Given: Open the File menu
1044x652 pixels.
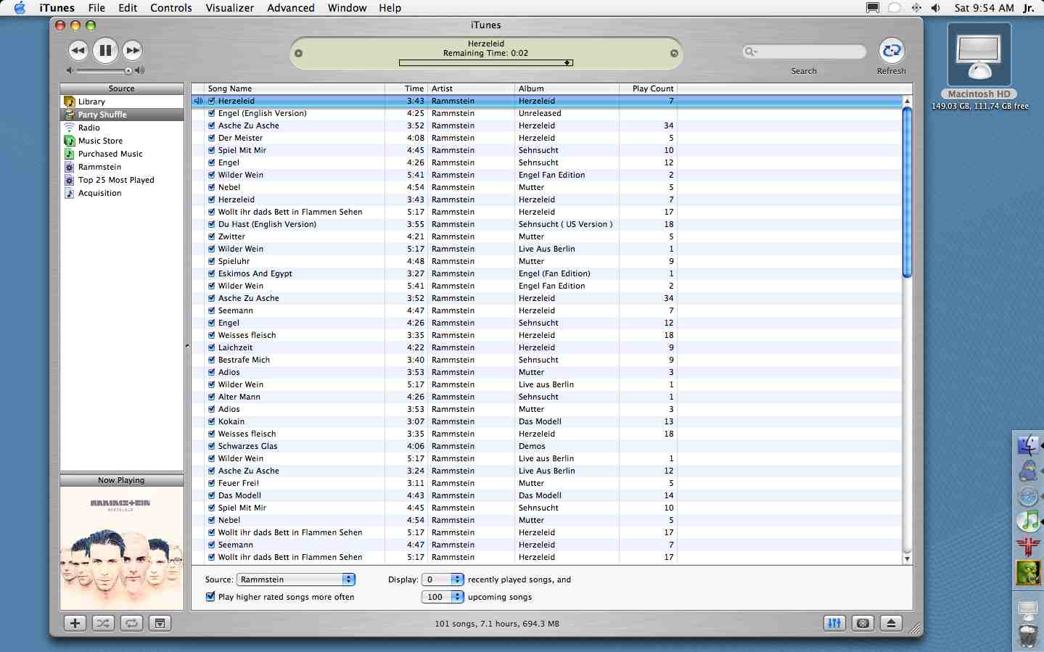Looking at the screenshot, I should 96,8.
